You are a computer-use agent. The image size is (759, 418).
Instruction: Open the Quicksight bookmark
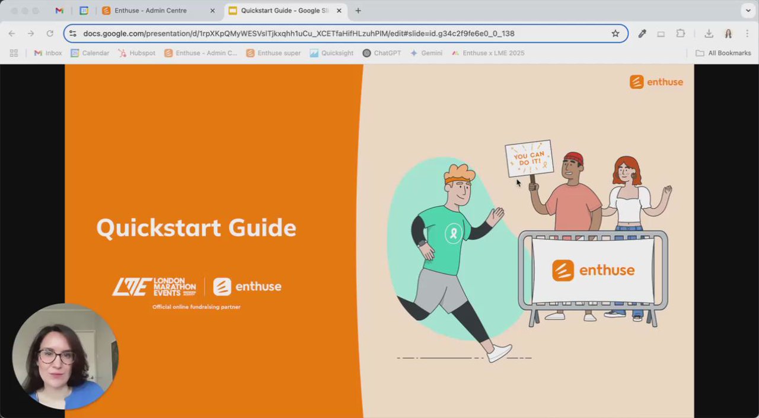click(x=331, y=53)
